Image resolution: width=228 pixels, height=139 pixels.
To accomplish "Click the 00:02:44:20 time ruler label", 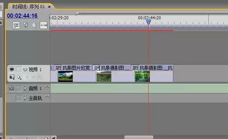I will coord(149,18).
